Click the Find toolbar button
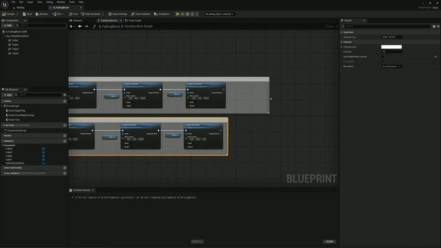The width and height of the screenshot is (441, 248). click(74, 14)
